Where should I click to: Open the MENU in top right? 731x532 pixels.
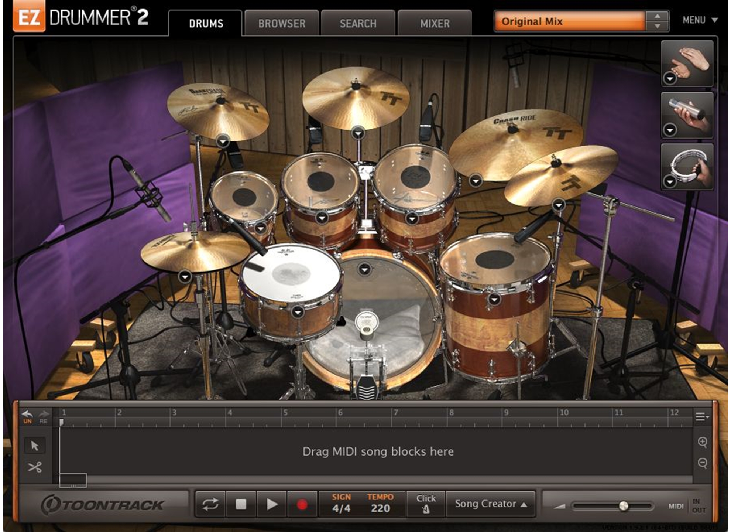[700, 20]
